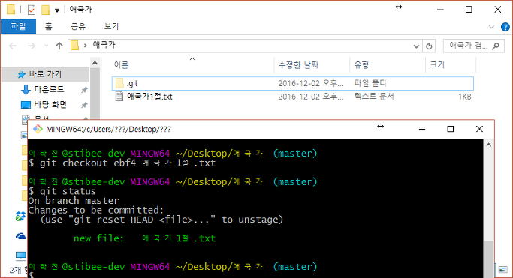513x278 pixels.
Task: Open the address bar history dropdown
Action: click(416, 46)
